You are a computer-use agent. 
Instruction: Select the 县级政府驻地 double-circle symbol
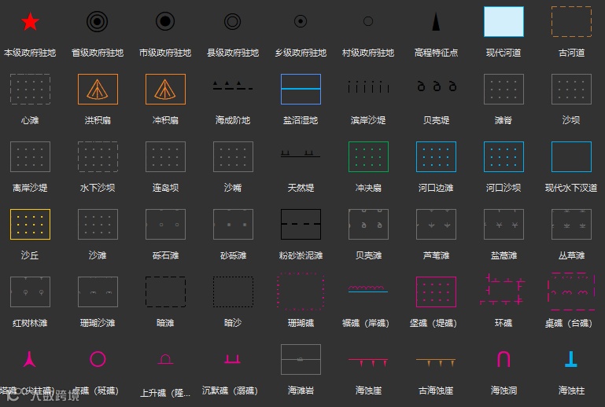233,21
